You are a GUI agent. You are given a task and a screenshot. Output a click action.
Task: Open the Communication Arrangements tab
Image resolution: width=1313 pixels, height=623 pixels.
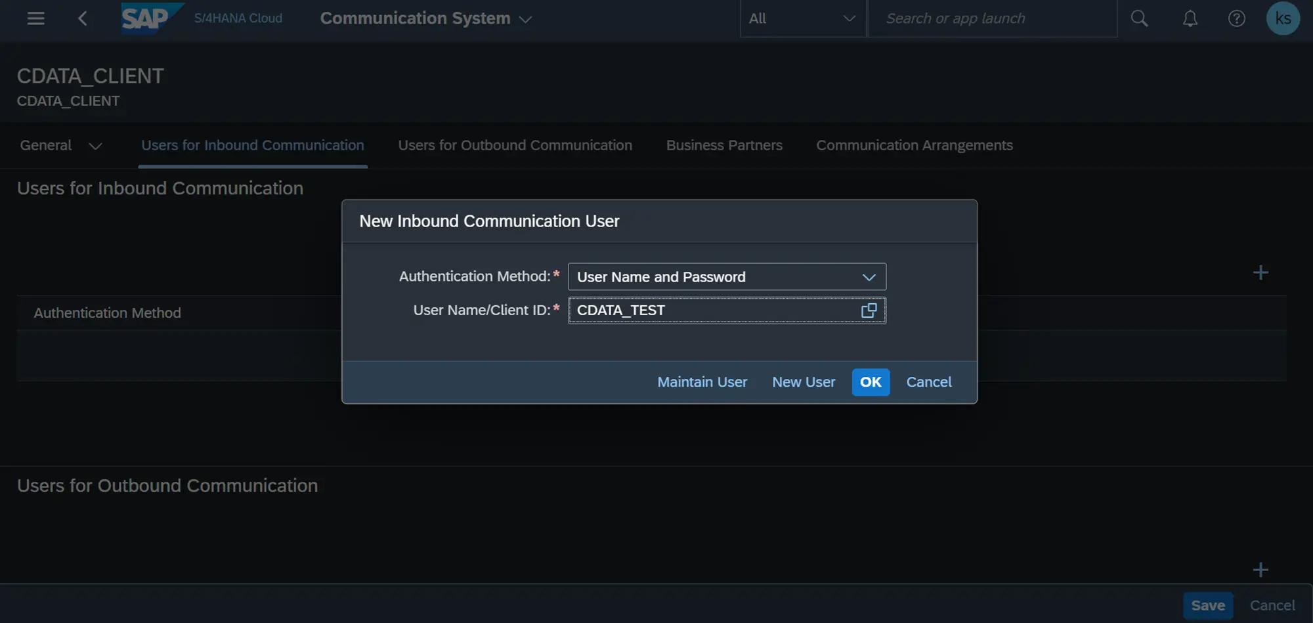pyautogui.click(x=915, y=145)
